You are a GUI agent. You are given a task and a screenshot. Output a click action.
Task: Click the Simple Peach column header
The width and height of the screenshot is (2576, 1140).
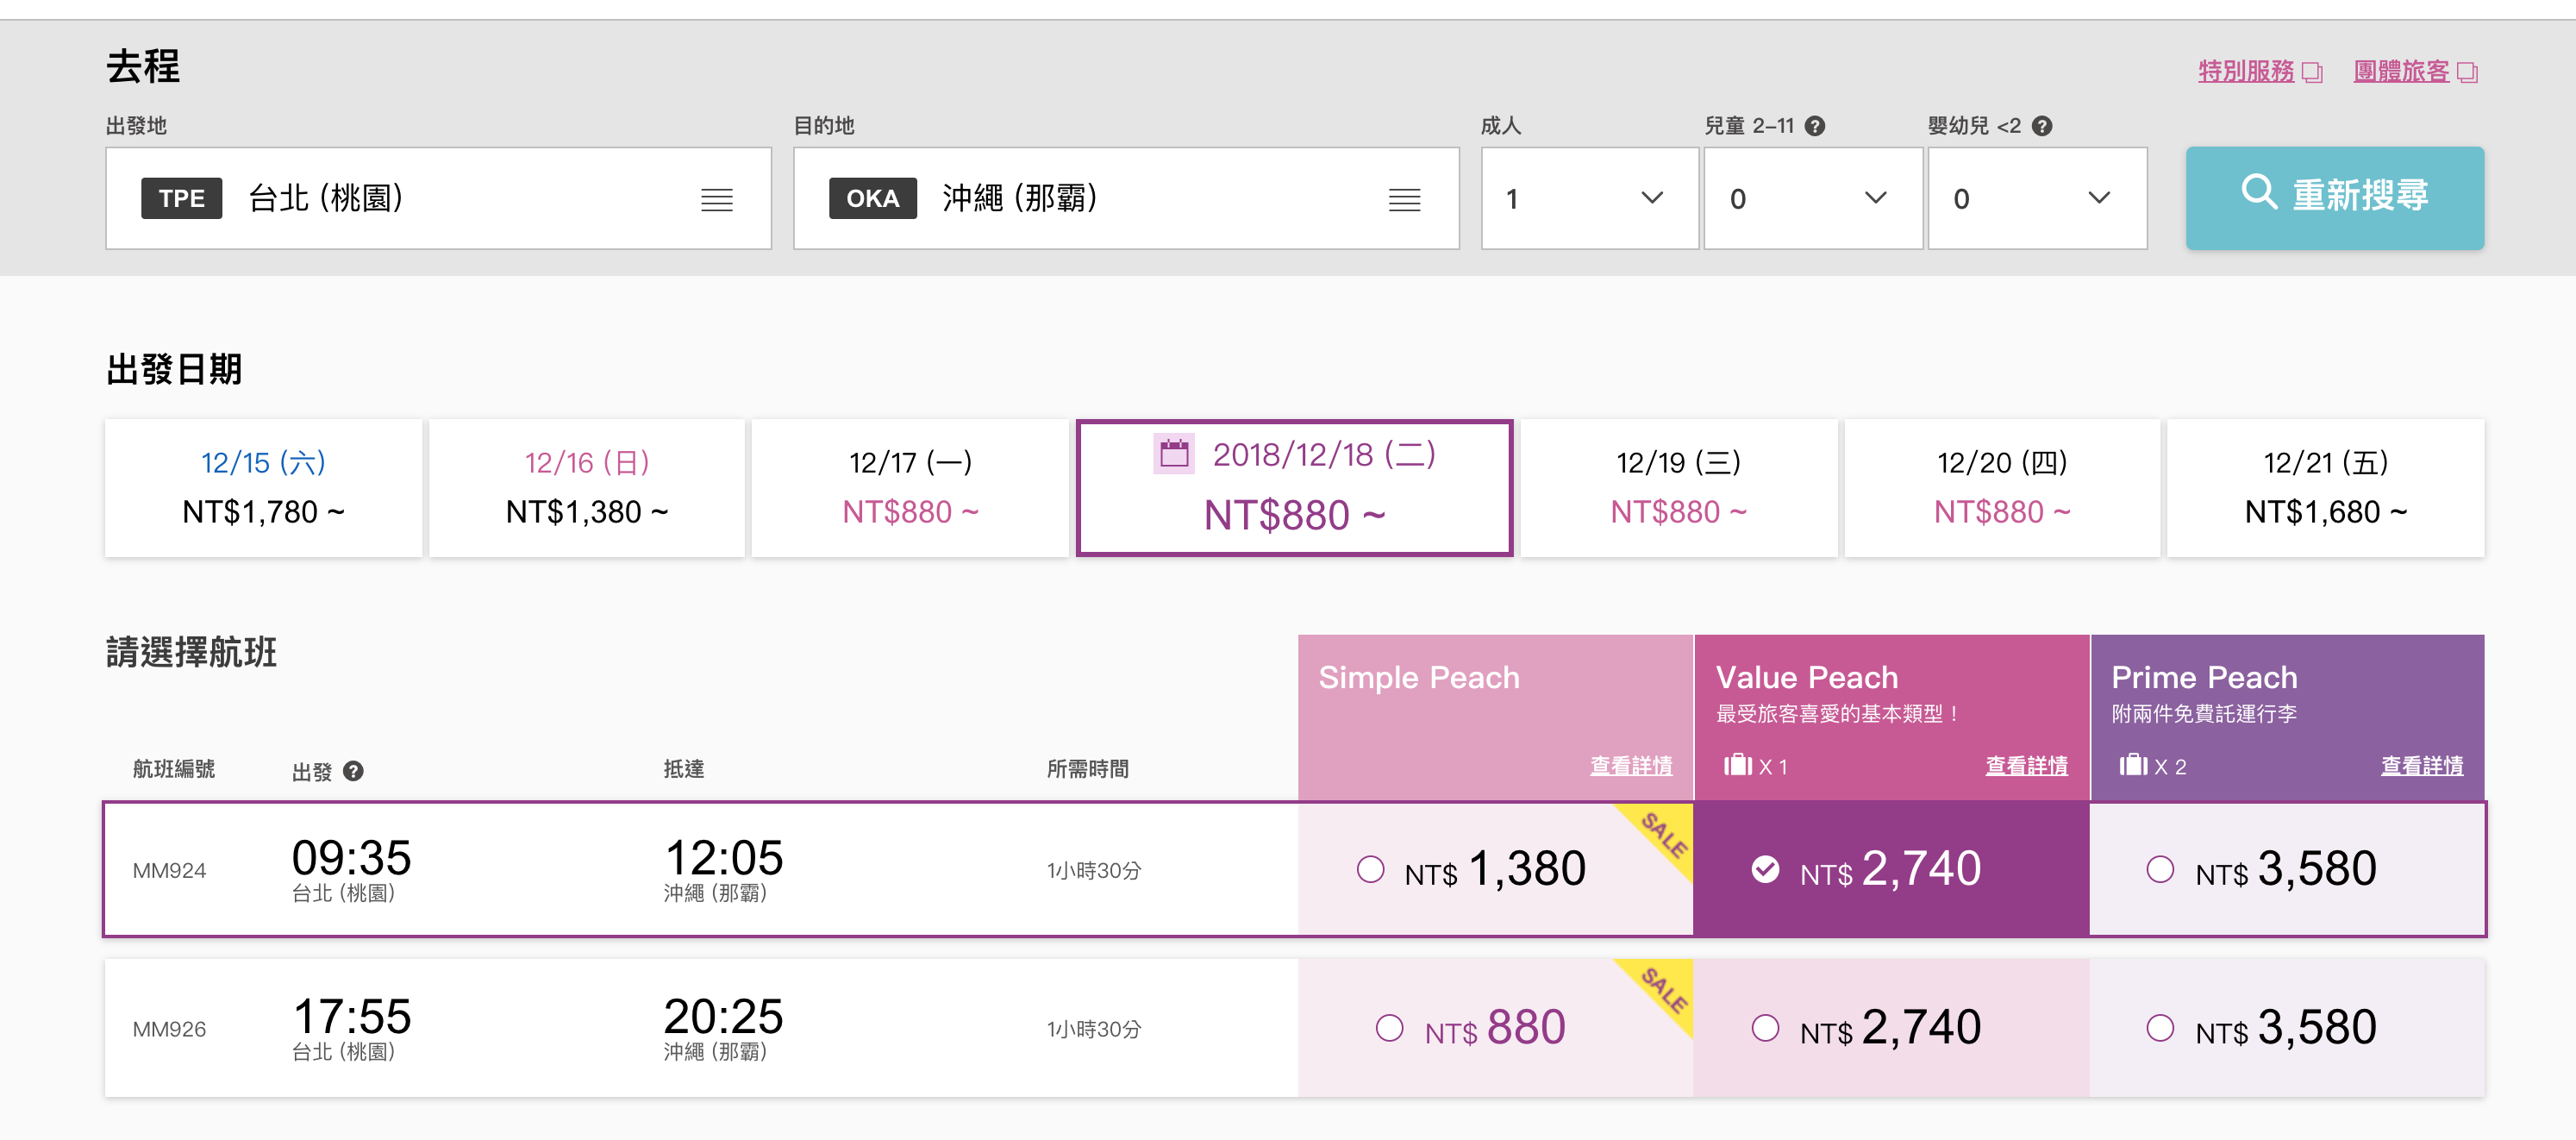click(1495, 717)
